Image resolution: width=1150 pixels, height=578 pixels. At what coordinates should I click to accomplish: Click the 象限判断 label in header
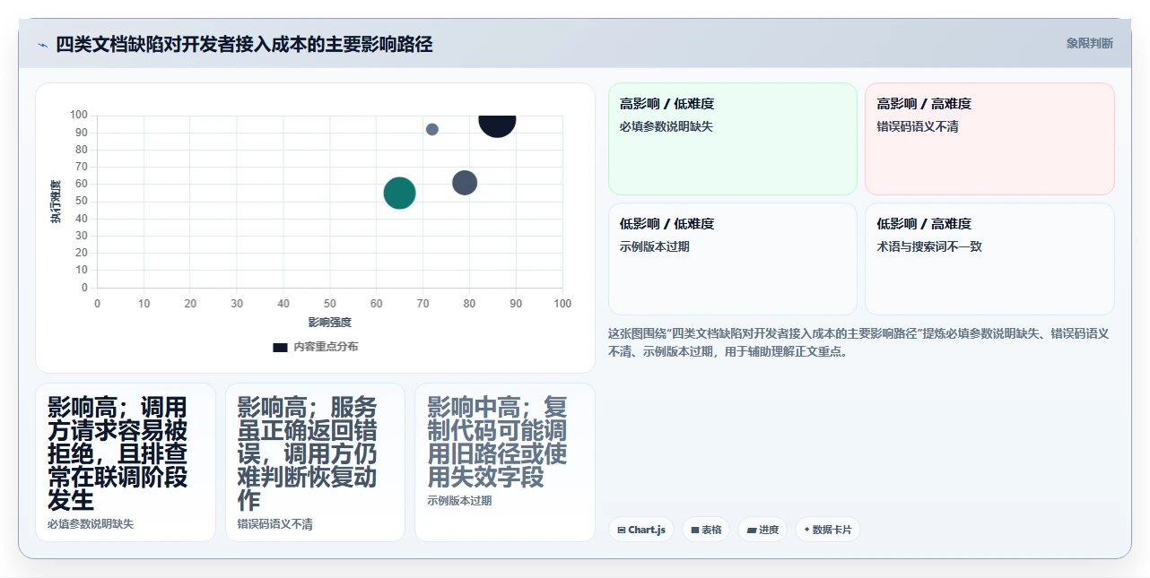tap(1089, 43)
